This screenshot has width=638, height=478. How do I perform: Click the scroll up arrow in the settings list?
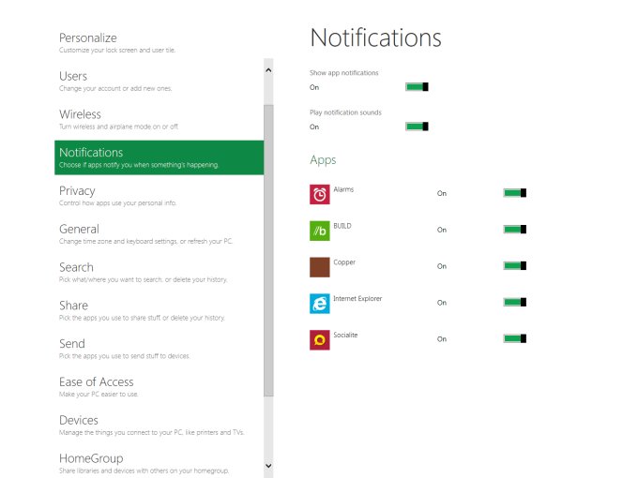pos(268,70)
